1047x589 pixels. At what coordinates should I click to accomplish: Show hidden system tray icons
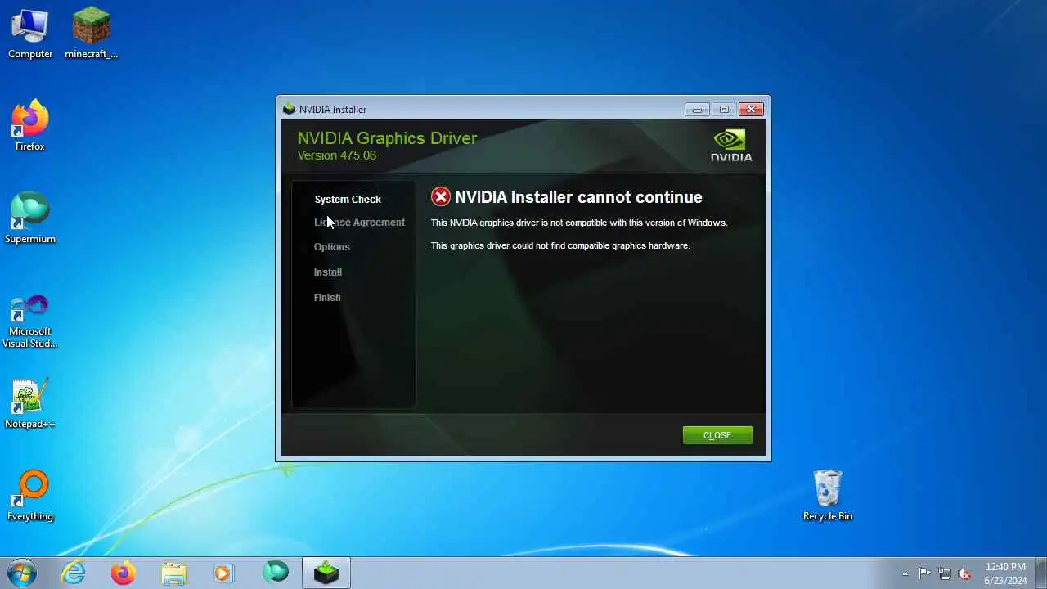(905, 573)
